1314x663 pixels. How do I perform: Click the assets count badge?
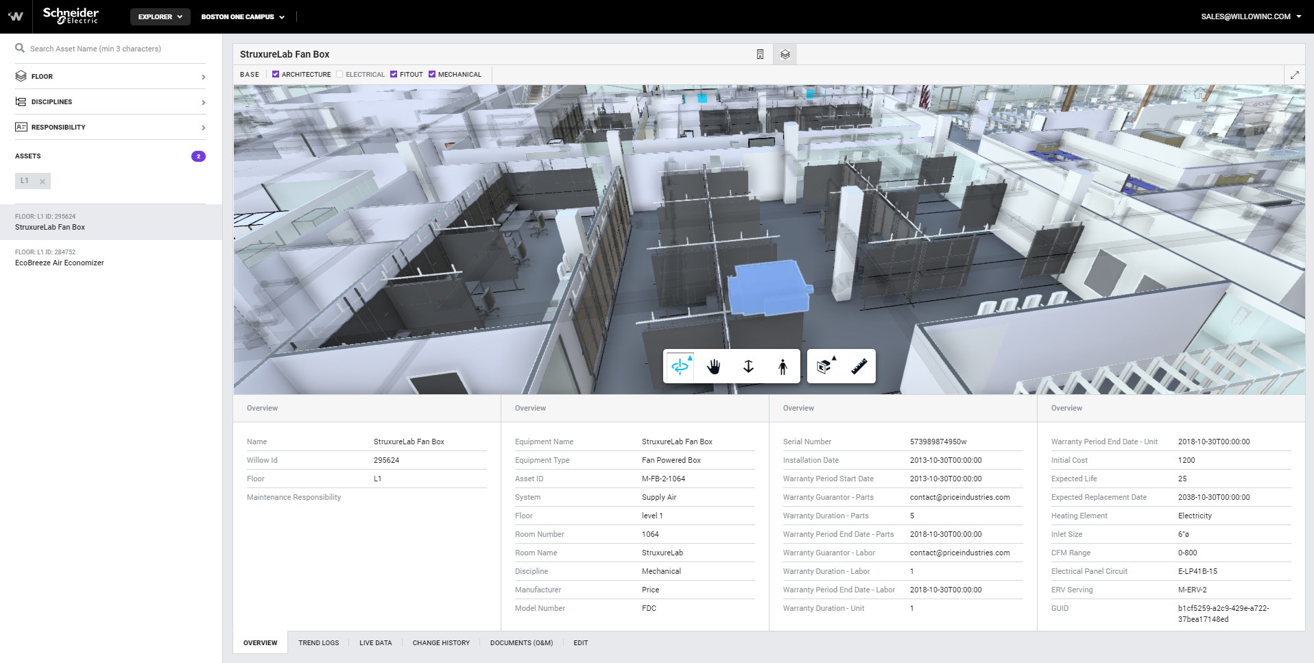[198, 156]
